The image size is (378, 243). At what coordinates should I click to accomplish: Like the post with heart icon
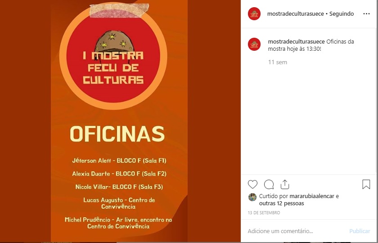click(252, 184)
